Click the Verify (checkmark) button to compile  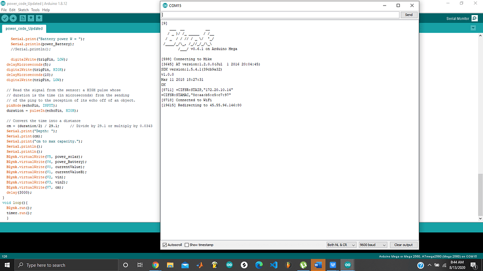coord(5,18)
